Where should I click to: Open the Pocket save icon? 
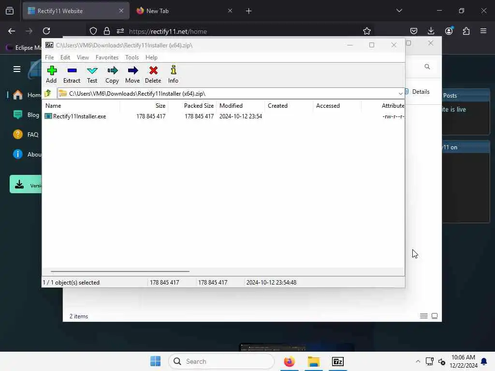pos(414,31)
